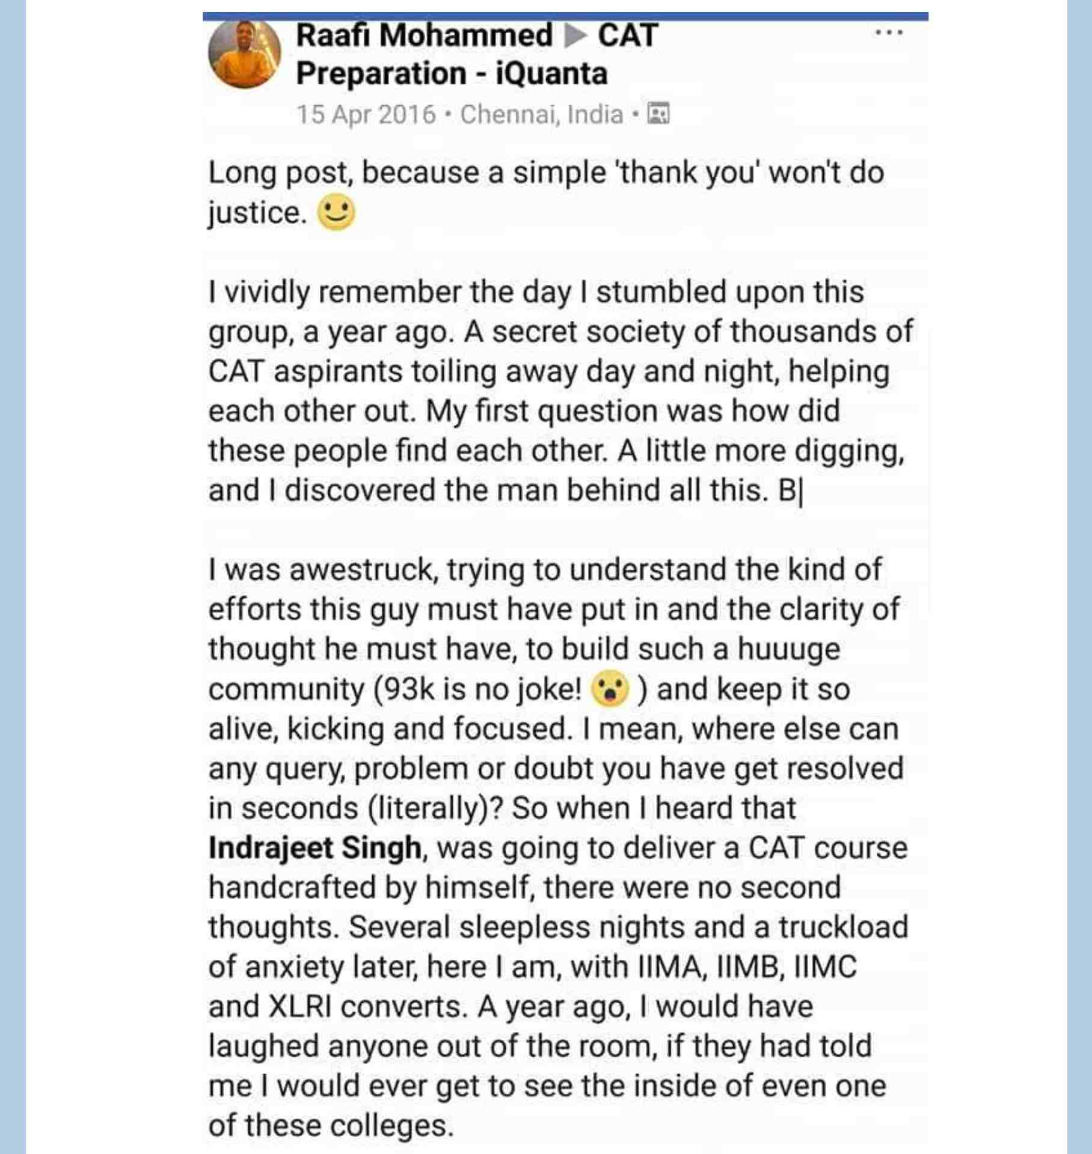Open the Chennai, India location tag
This screenshot has width=1092, height=1154.
541,114
